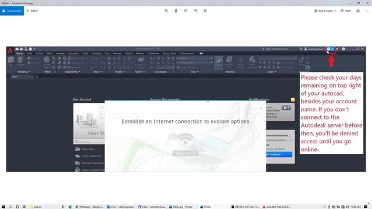Open the Add to menu
The height and width of the screenshot is (209, 372).
point(32,11)
